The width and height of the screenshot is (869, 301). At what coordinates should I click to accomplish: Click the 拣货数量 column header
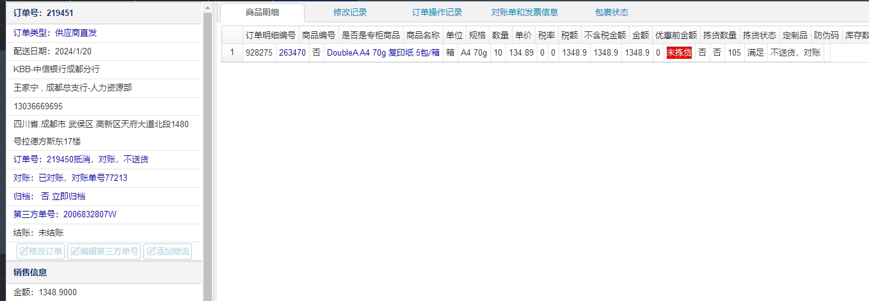[720, 36]
